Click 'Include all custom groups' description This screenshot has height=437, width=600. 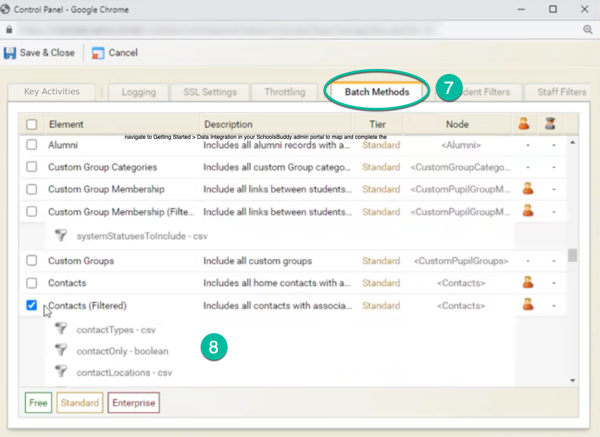coord(257,261)
